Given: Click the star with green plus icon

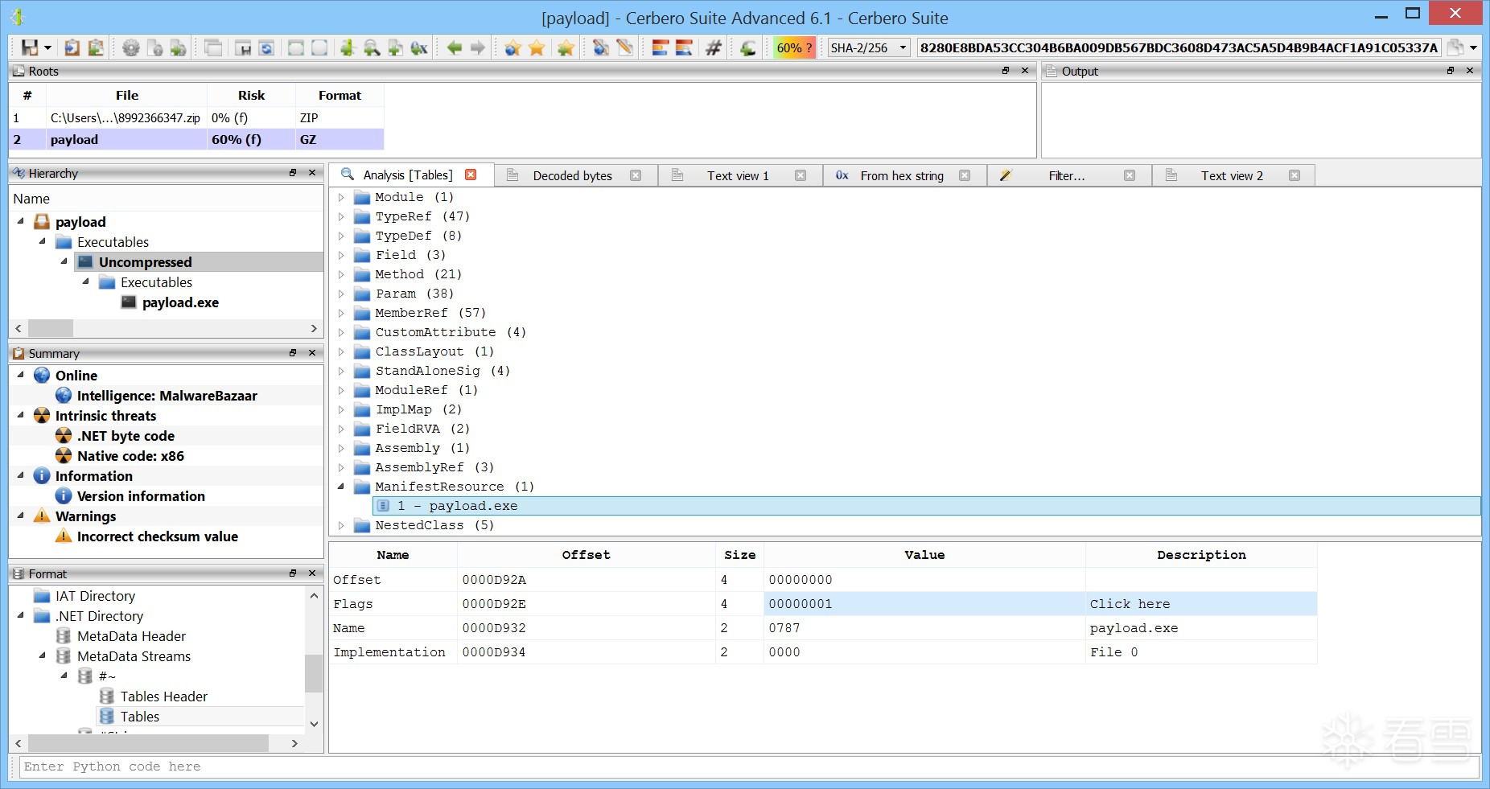Looking at the screenshot, I should 566,48.
